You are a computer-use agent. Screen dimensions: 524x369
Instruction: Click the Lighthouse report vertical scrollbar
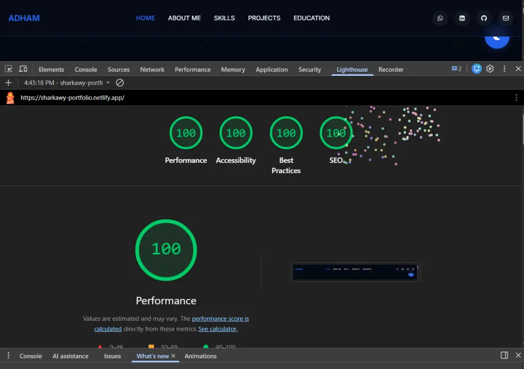pos(523,129)
